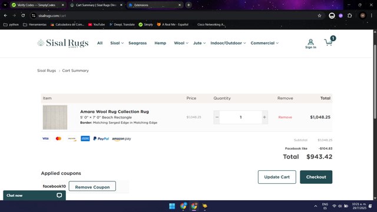
Task: Open the notifications bell in taskbar
Action: point(371,206)
